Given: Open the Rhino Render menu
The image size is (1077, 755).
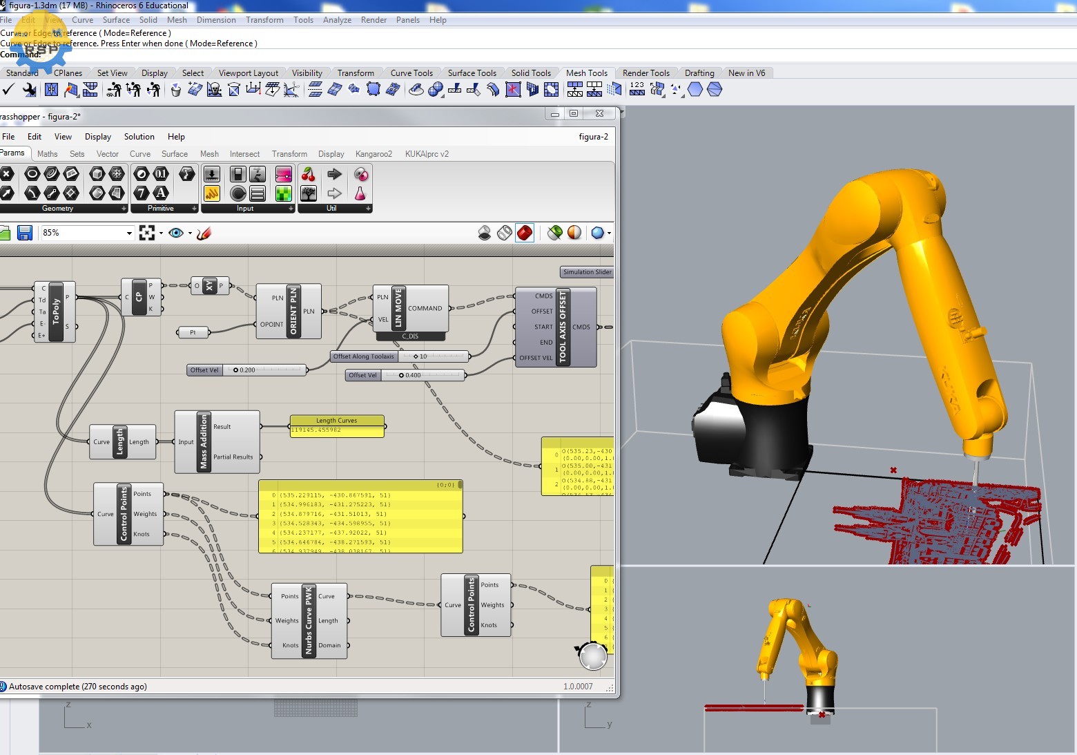Looking at the screenshot, I should point(373,20).
